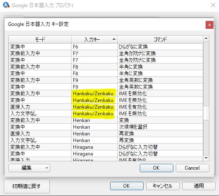
Task: Select Hiragana cell in 変換中 row
Action: point(94,154)
